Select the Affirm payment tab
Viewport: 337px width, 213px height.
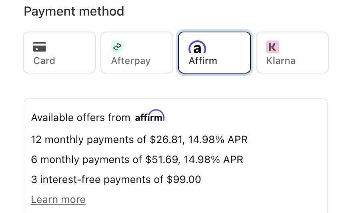click(x=214, y=53)
